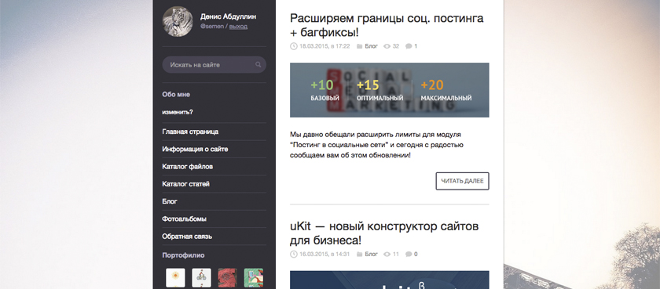
Task: Click the выход logout link
Action: 238,27
